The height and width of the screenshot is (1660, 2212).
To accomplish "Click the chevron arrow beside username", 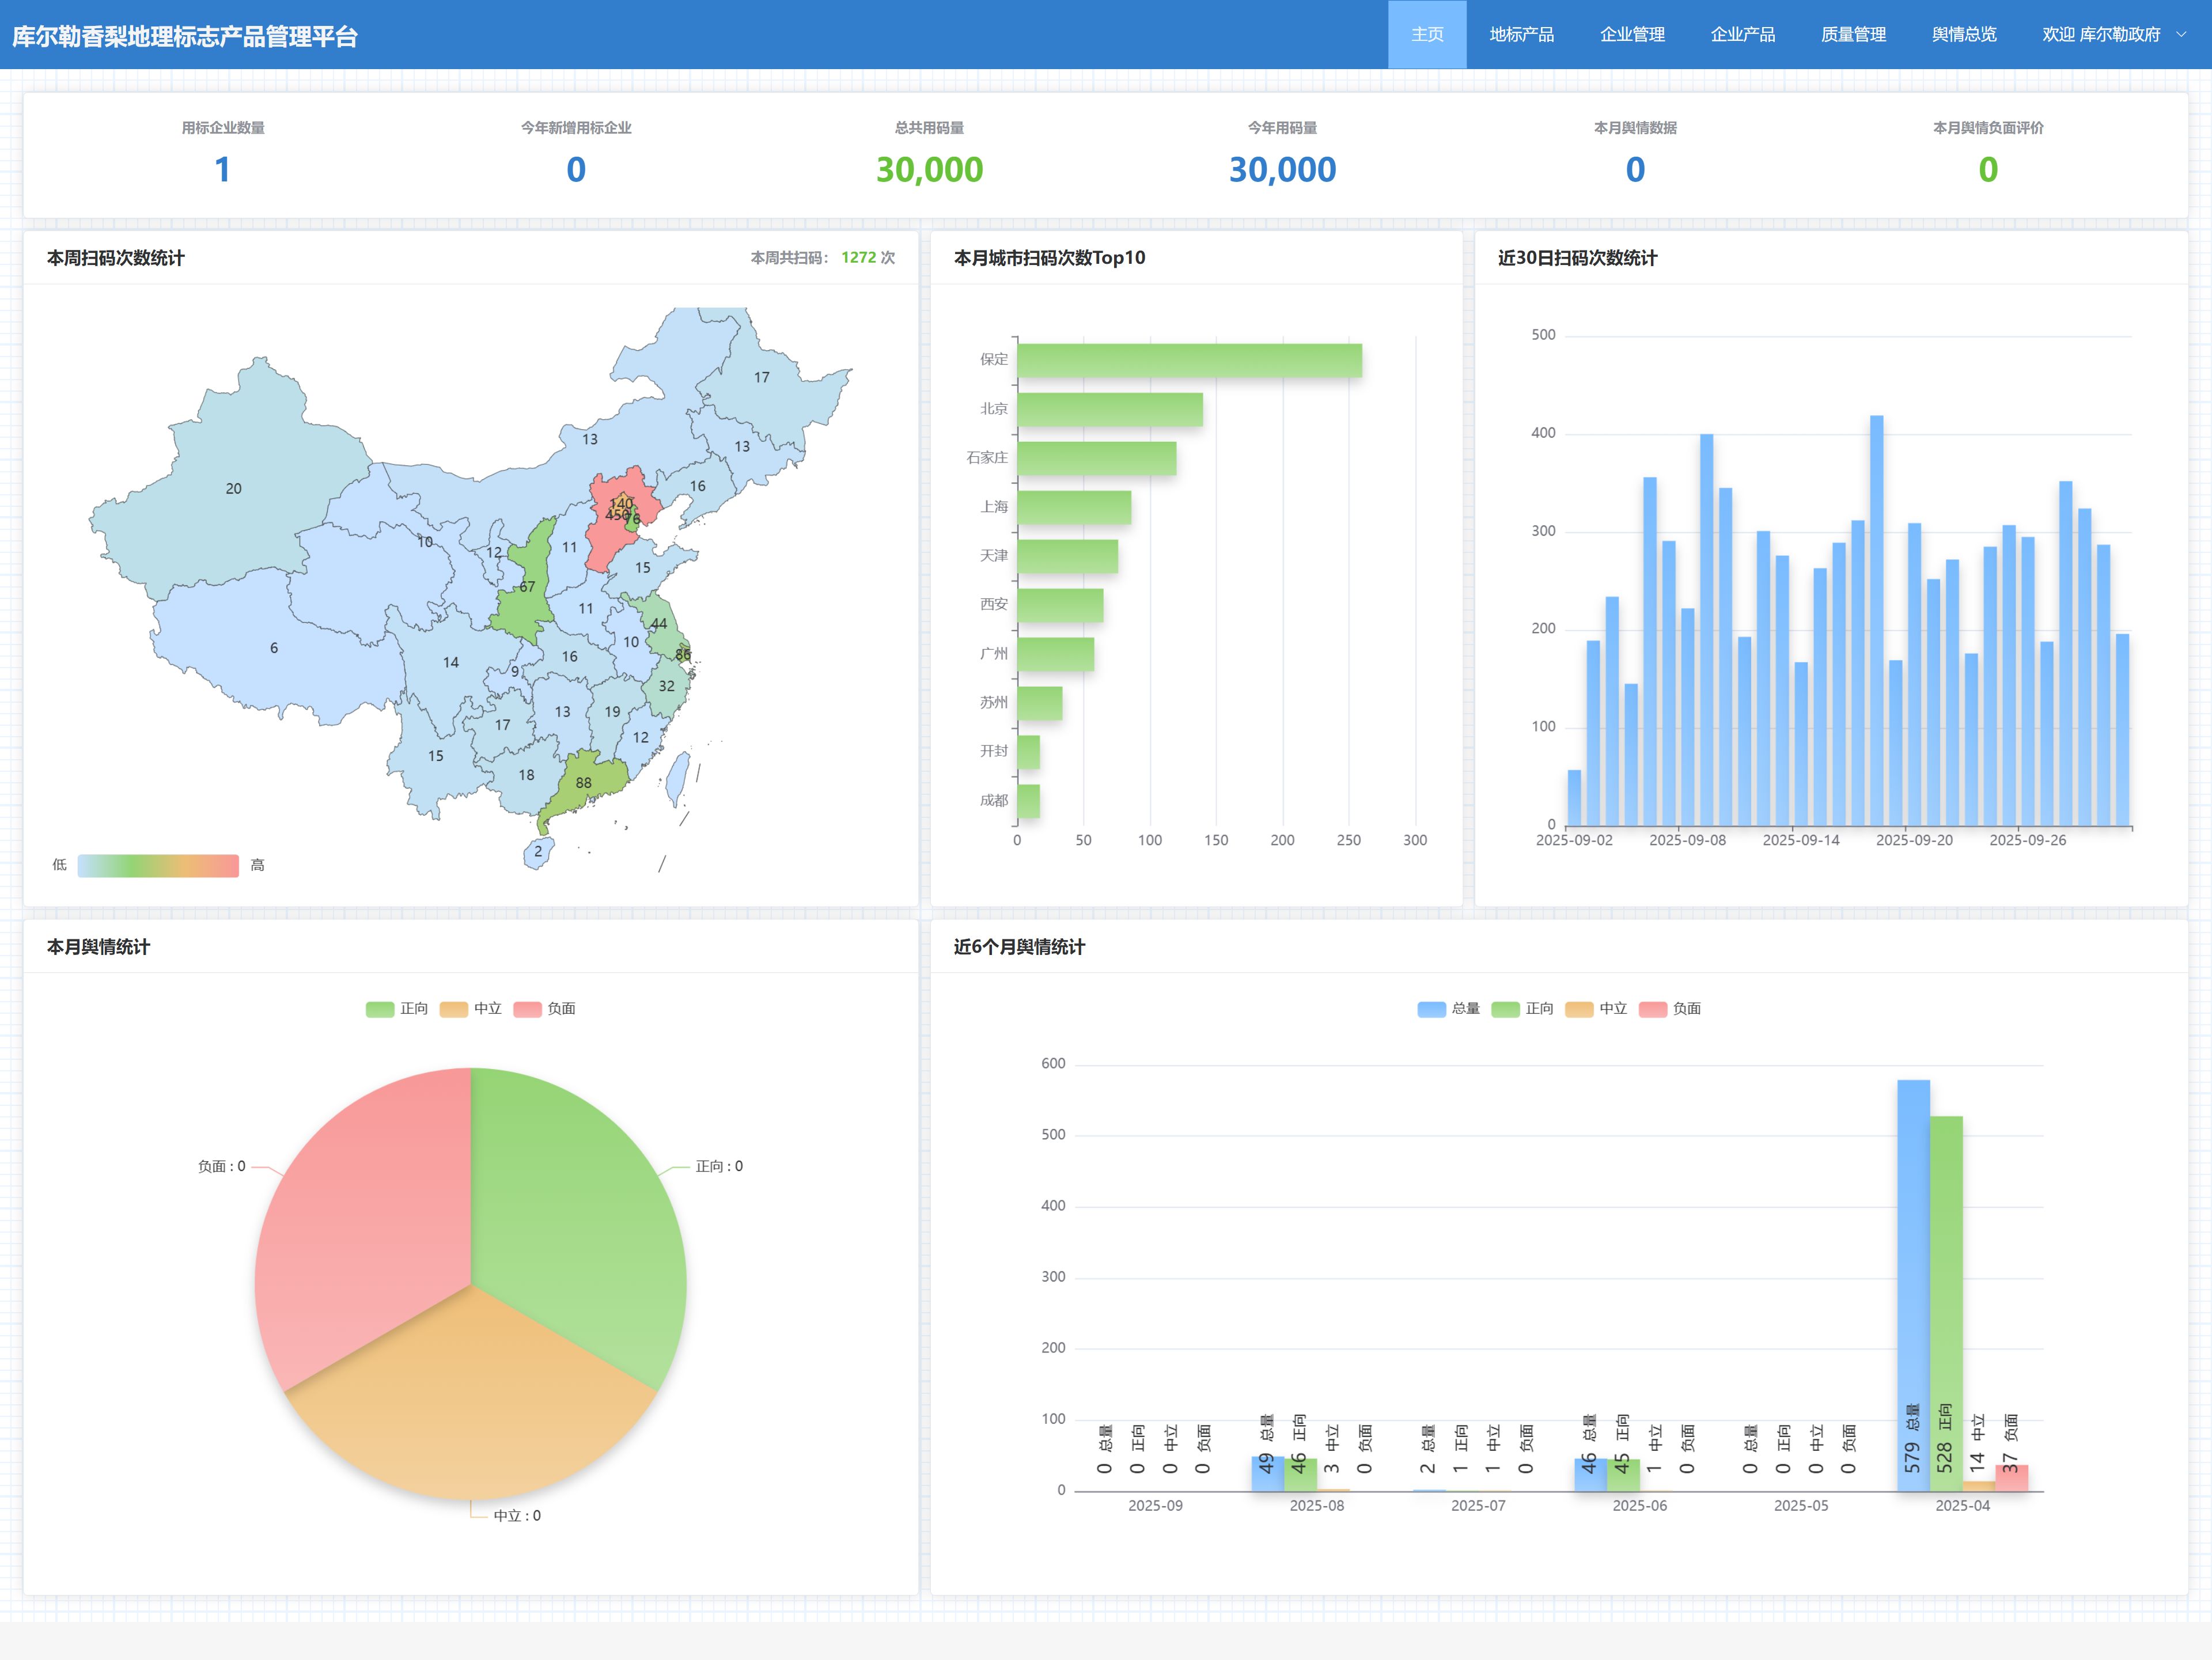I will click(x=2182, y=34).
